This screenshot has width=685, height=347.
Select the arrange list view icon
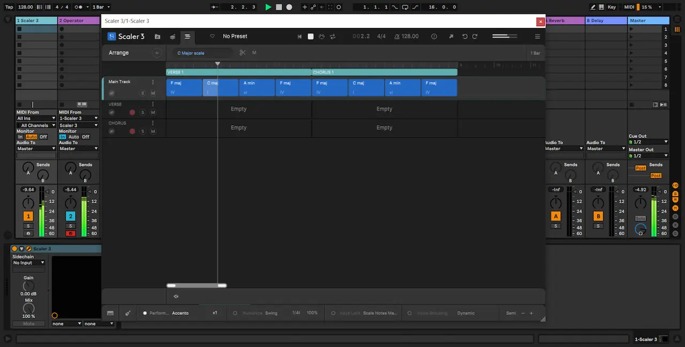coord(187,36)
